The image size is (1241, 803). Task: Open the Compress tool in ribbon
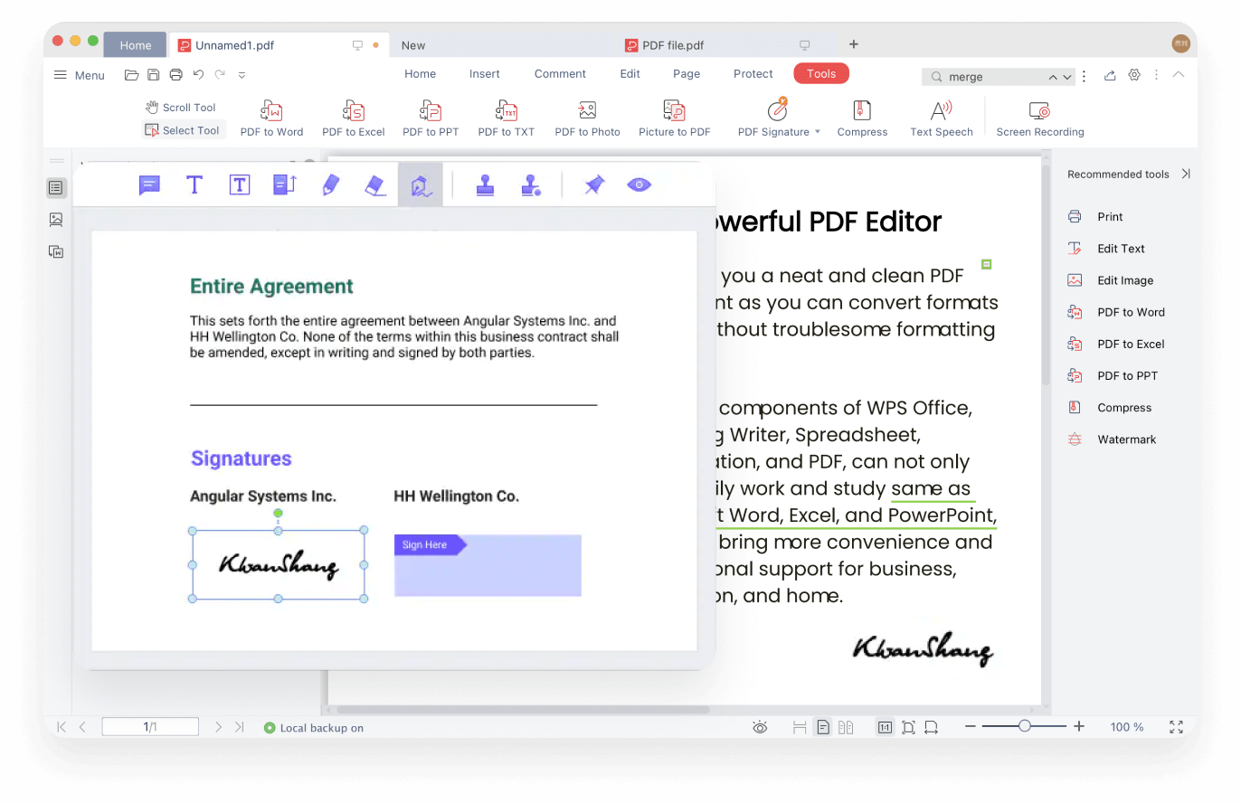coord(862,111)
